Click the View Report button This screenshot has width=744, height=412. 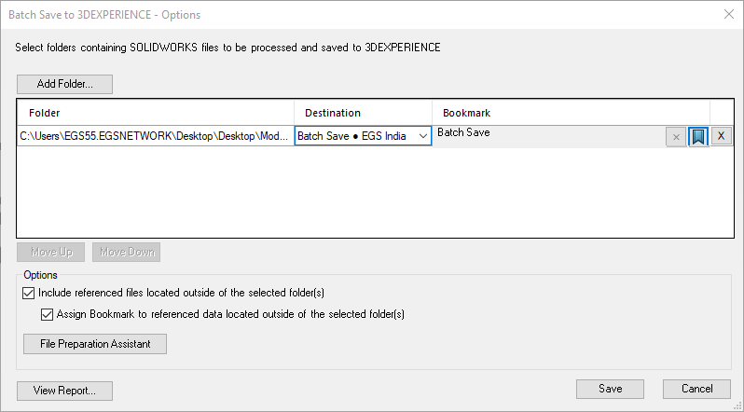64,391
